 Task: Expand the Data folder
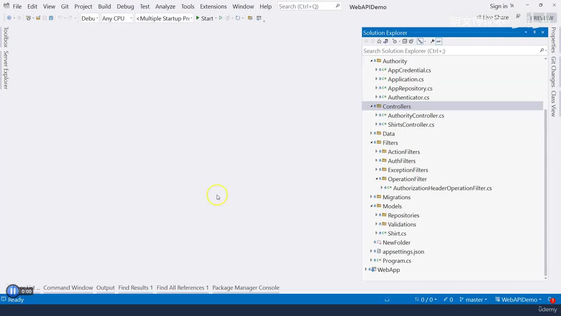pos(372,133)
